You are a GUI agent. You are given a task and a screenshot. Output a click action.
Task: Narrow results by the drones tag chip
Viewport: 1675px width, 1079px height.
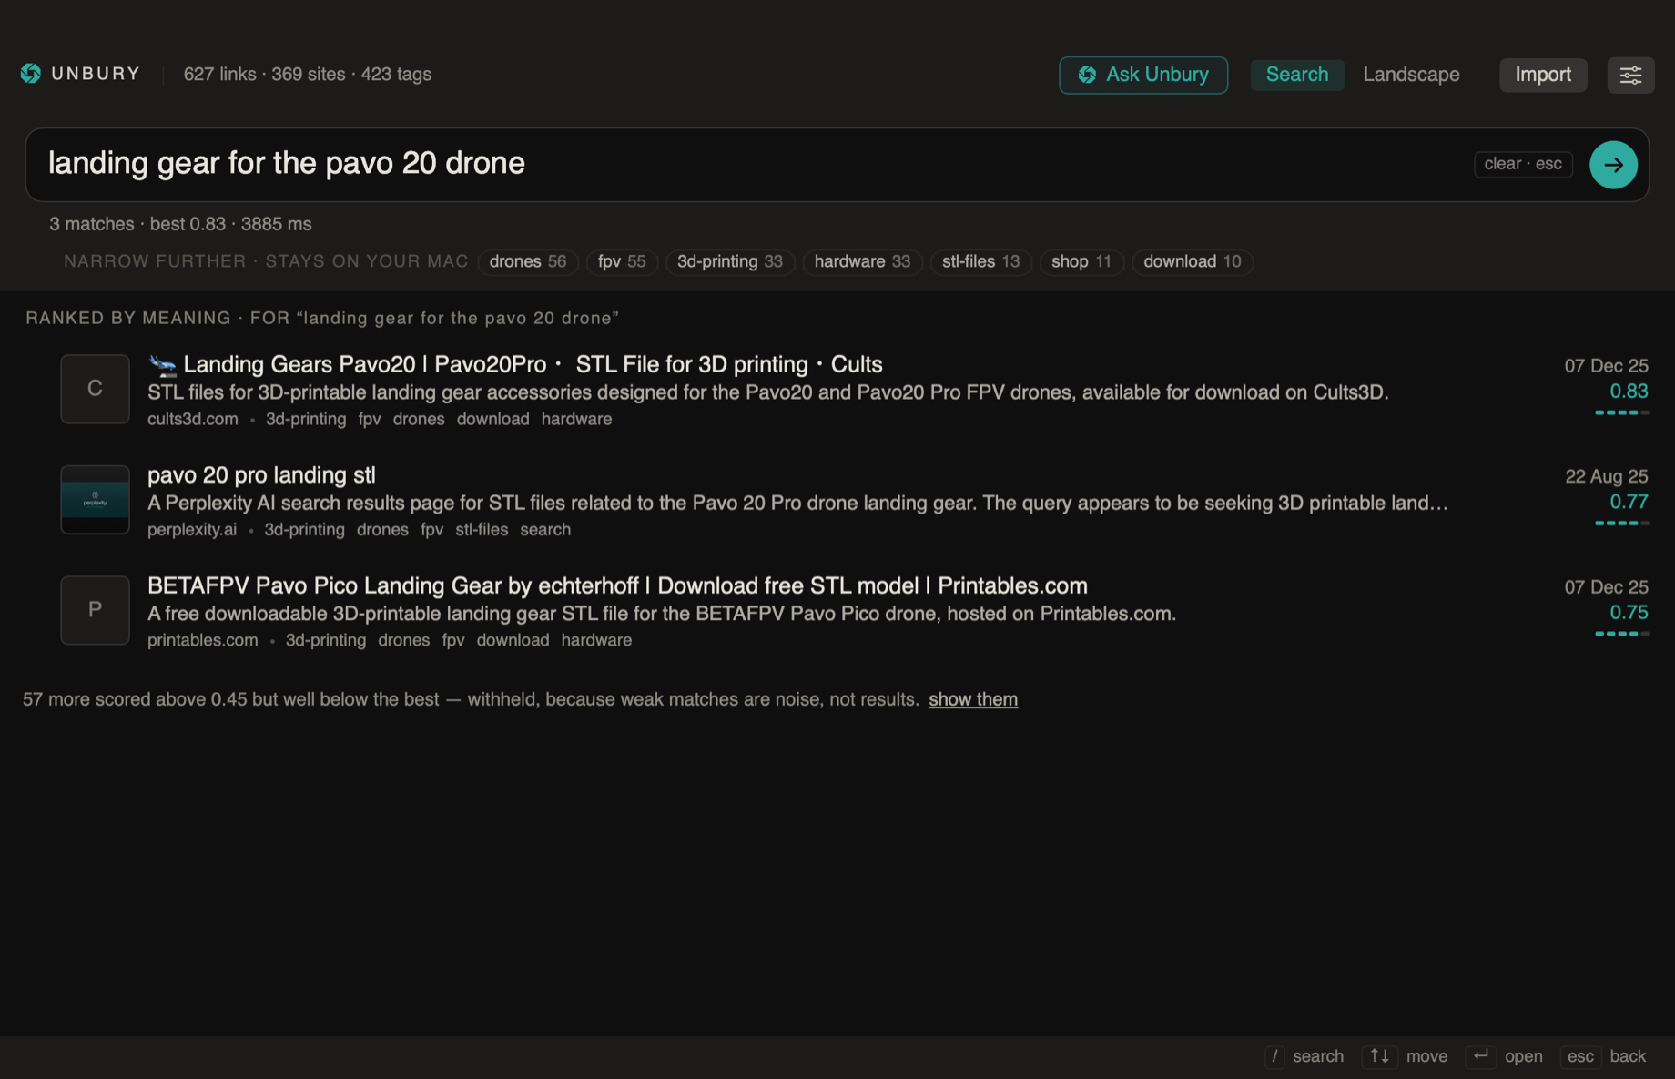coord(528,262)
